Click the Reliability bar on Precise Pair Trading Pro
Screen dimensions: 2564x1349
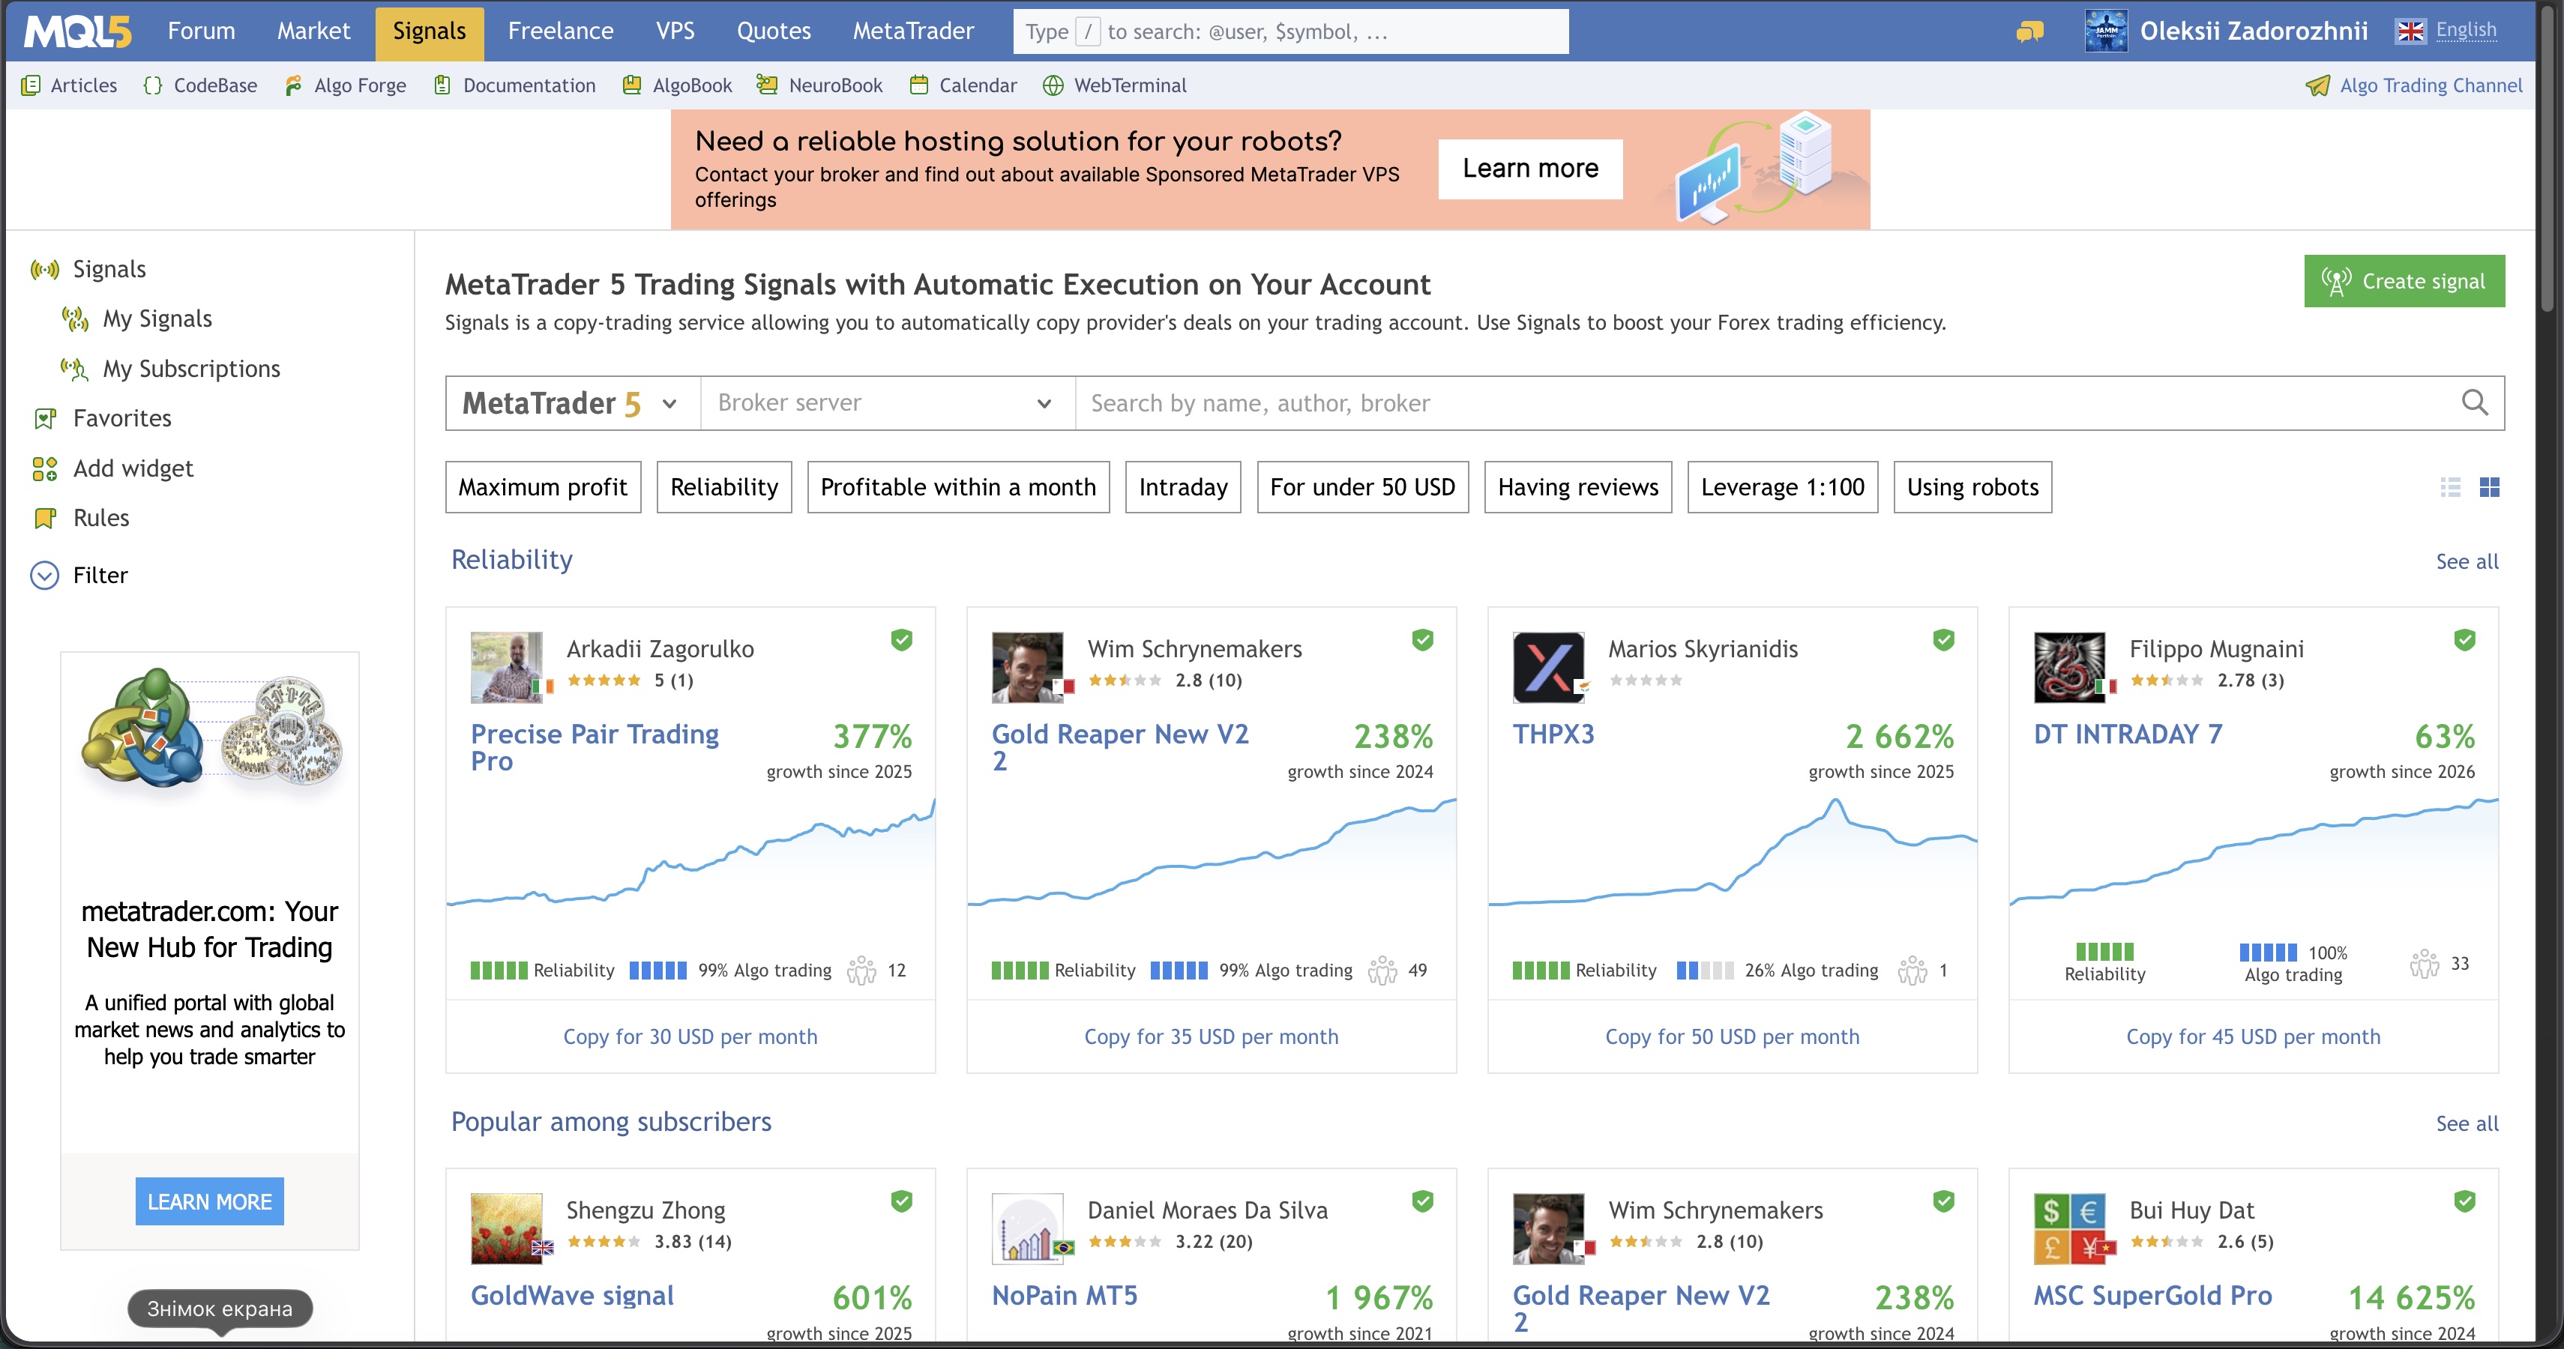tap(499, 970)
